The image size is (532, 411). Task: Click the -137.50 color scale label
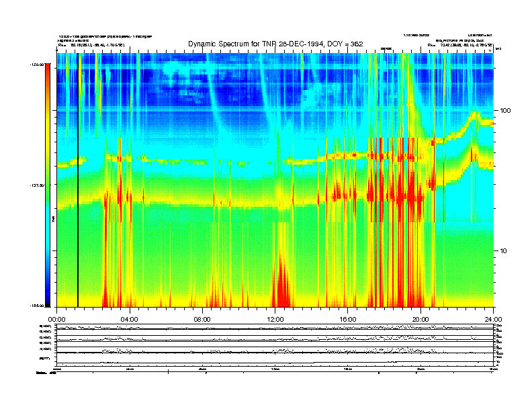click(x=37, y=185)
